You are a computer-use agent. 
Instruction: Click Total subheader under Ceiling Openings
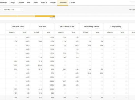[x=122, y=32]
